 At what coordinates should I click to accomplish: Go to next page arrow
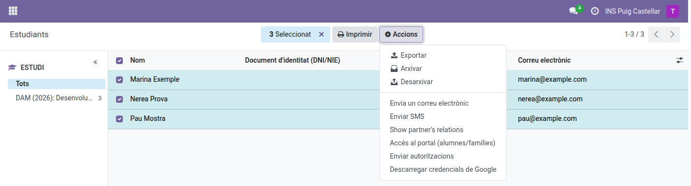tap(672, 34)
